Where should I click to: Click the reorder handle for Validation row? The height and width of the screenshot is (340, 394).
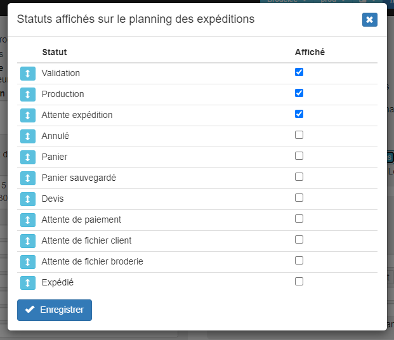pos(28,74)
